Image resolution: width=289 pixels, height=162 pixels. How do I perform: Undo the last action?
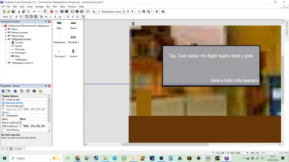coord(34,12)
